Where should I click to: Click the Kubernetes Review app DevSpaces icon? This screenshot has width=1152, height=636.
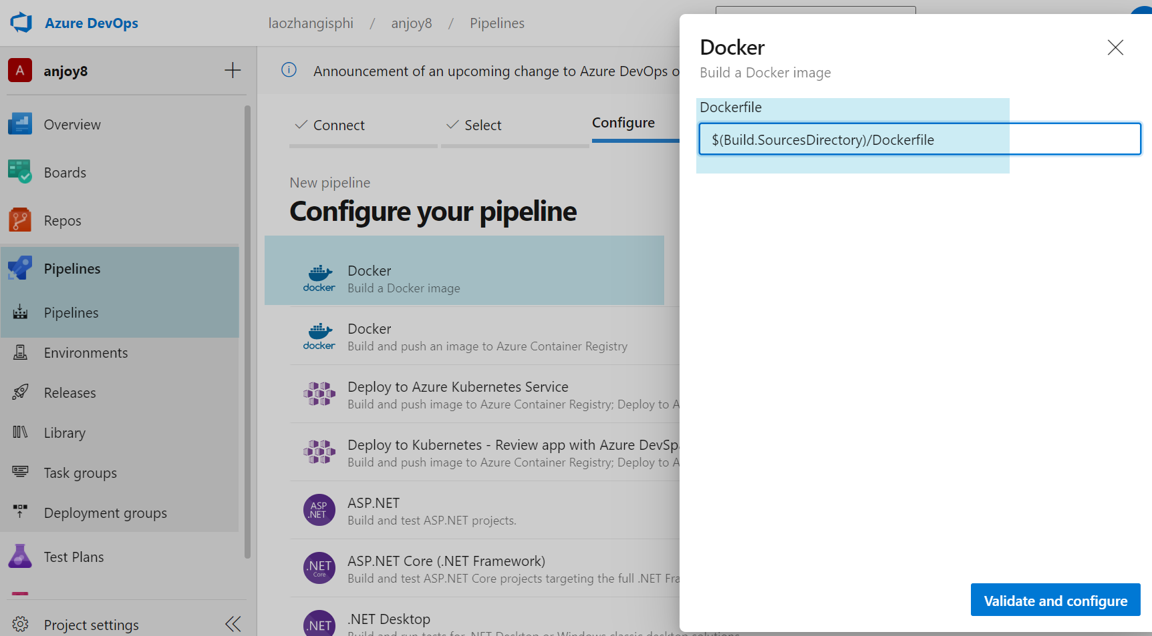coord(319,452)
